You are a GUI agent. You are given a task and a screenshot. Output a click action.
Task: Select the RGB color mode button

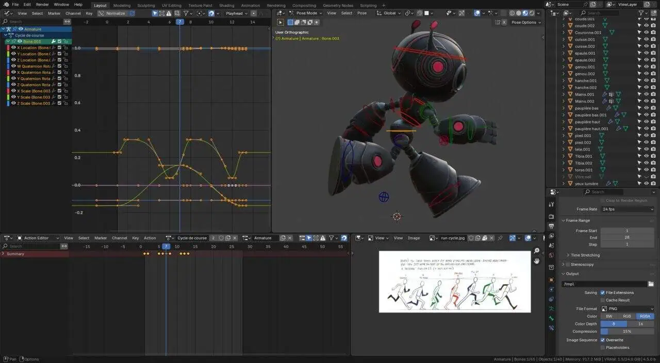626,316
